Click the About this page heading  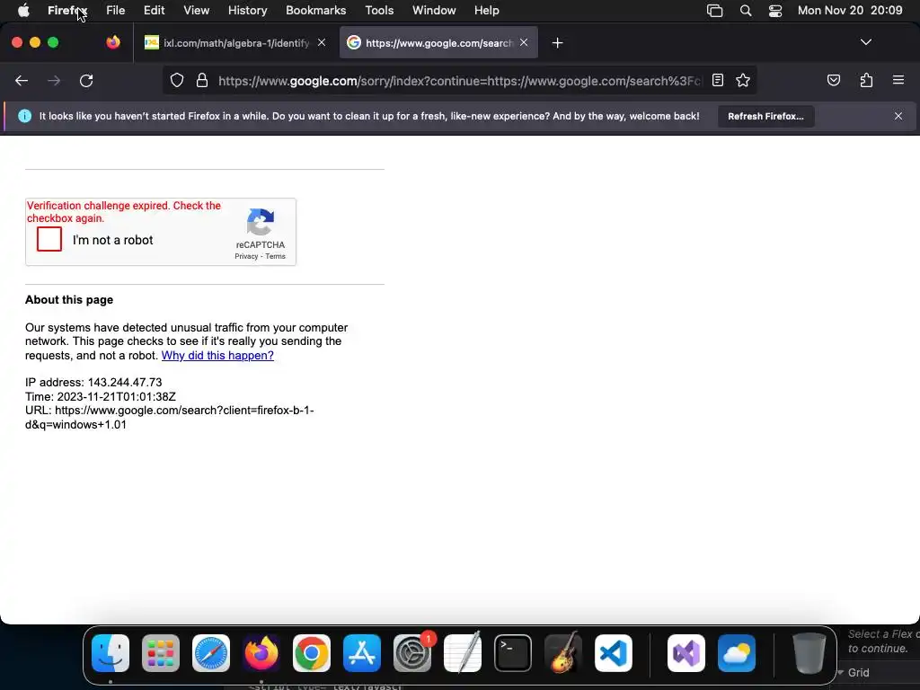tap(69, 300)
